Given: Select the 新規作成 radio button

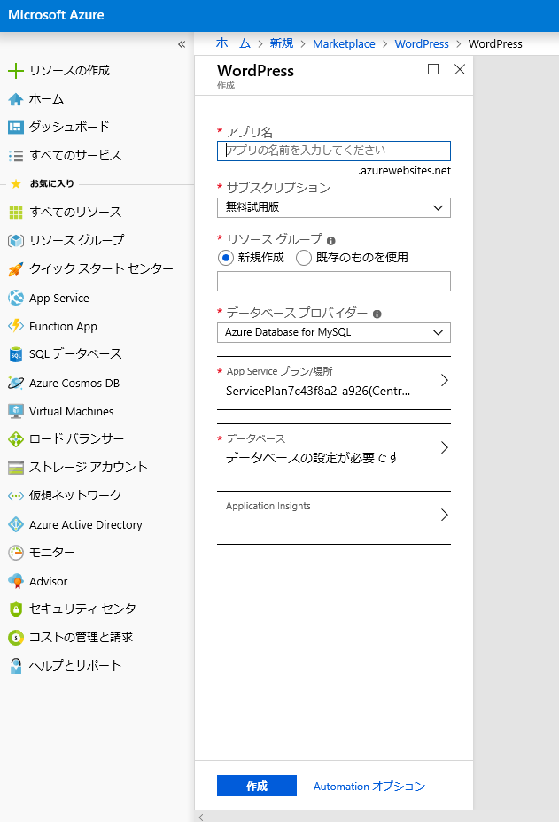Looking at the screenshot, I should point(226,258).
